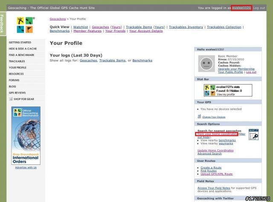The height and width of the screenshot is (202, 273).
Task: Click Log out in the top bar
Action: 259,8
